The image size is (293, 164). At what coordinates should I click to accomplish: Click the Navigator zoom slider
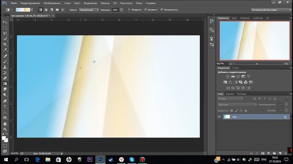[257, 64]
